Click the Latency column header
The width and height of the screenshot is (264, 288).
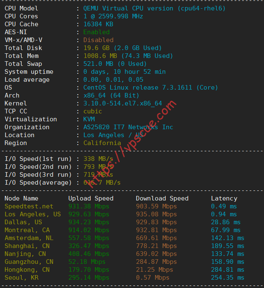click(224, 198)
